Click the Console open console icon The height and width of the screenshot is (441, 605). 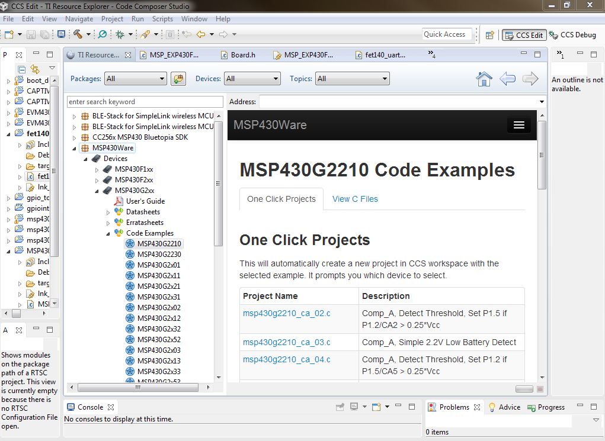tap(376, 407)
